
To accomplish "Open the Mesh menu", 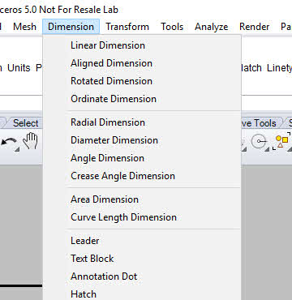I will click(x=24, y=27).
